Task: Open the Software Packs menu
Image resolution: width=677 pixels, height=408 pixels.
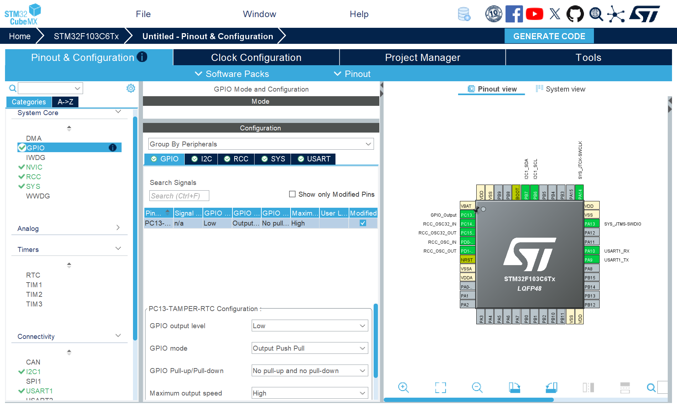Action: click(x=232, y=74)
